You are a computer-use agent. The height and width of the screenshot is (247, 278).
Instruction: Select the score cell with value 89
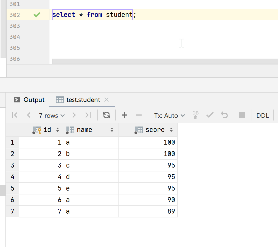click(148, 211)
